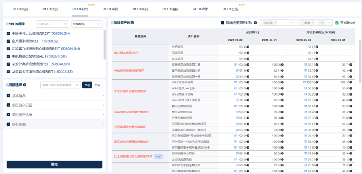The image size is (362, 174).
Task: Click info icon beside 98.41 in 深圳项目 row
Action: (317, 53)
